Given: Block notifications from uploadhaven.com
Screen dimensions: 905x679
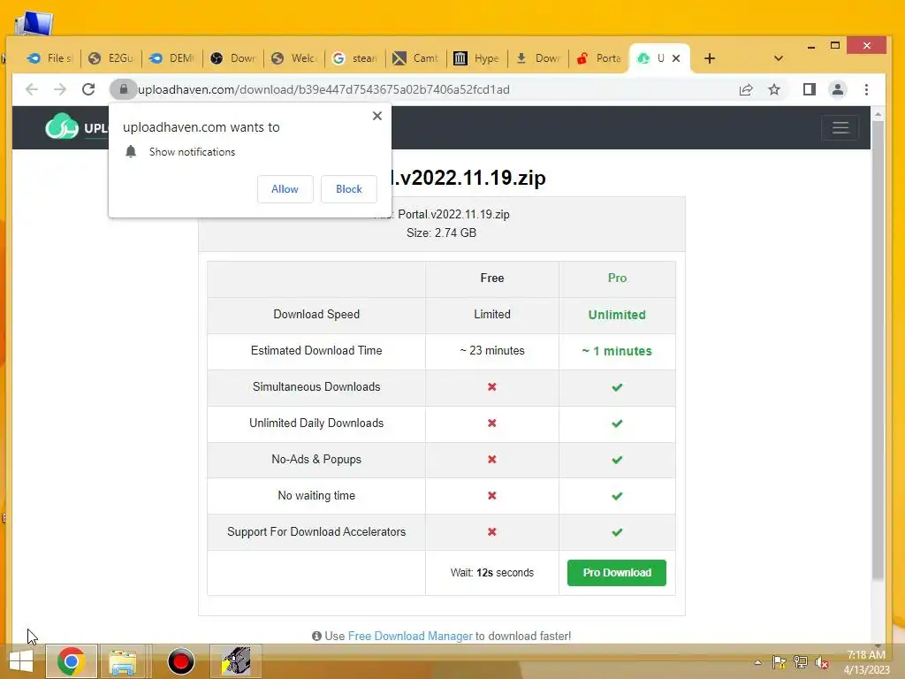Looking at the screenshot, I should [x=348, y=189].
